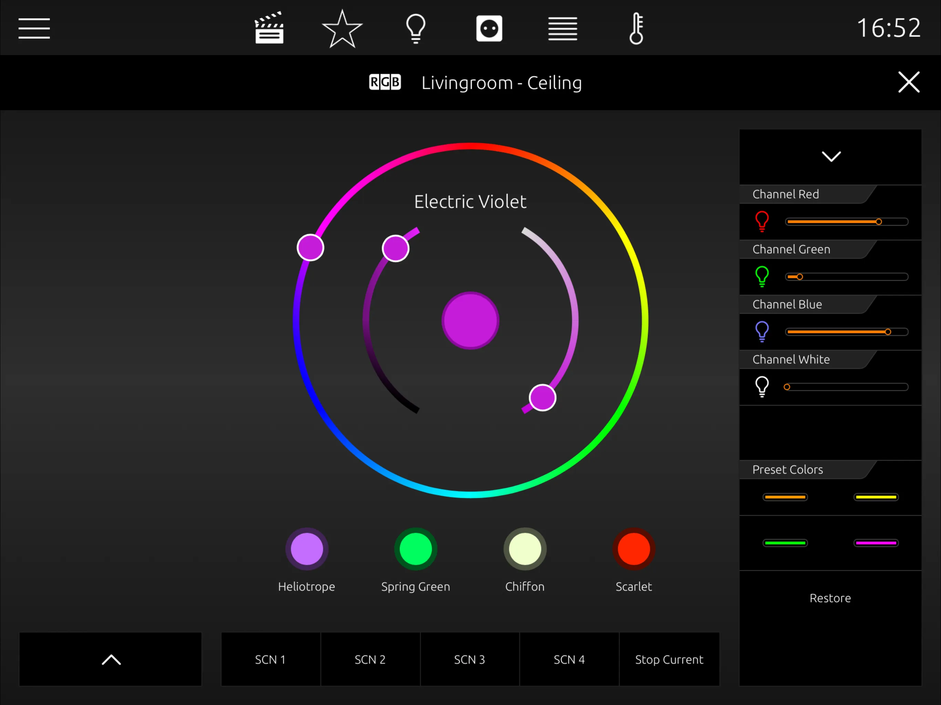Click the white channel bulb icon

point(762,387)
